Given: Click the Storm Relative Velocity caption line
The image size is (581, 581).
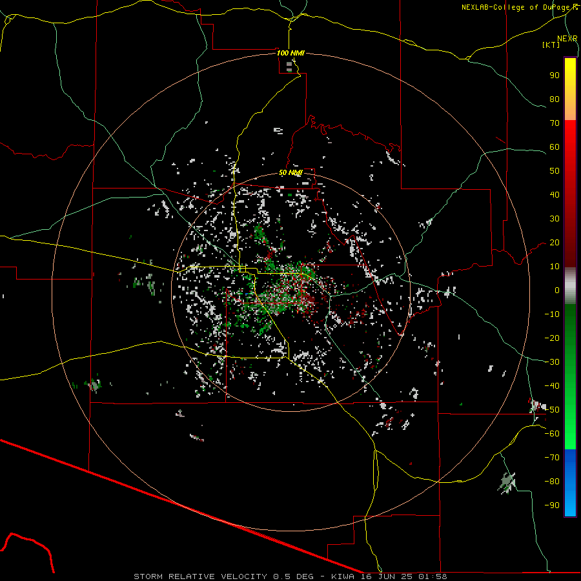Looking at the screenshot, I should [290, 576].
